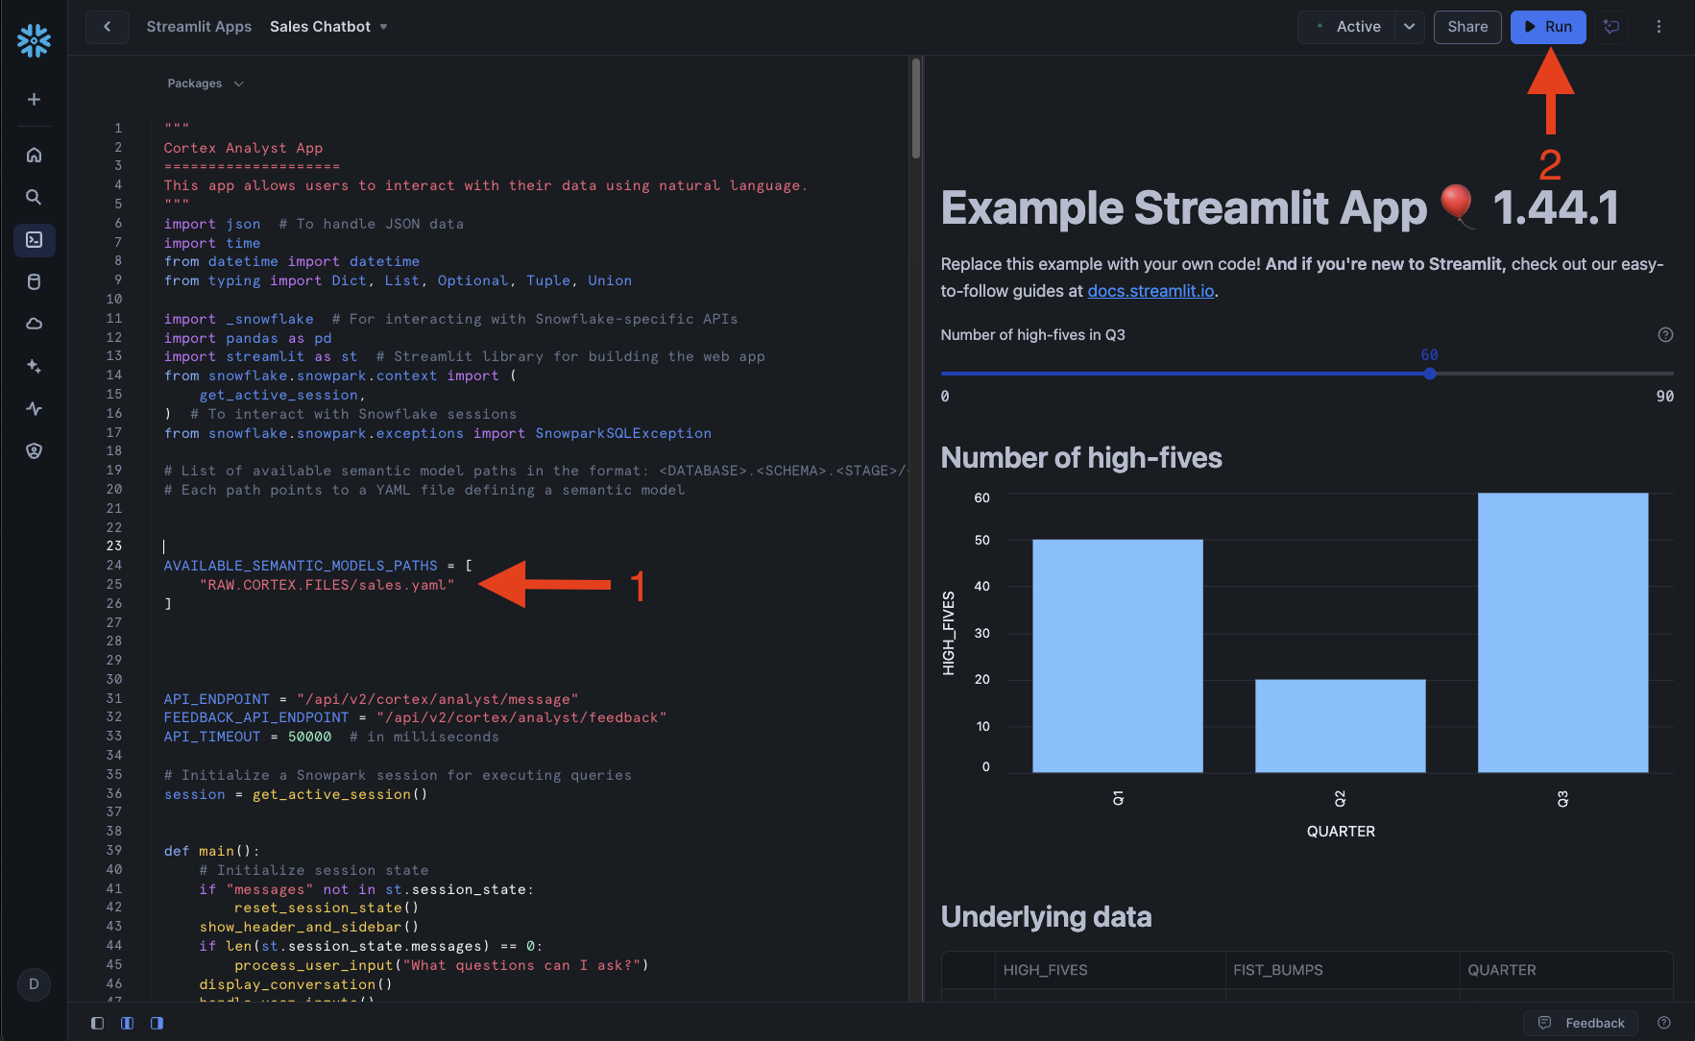Open the Admin shield icon in sidebar
This screenshot has height=1041, width=1695.
[x=34, y=450]
